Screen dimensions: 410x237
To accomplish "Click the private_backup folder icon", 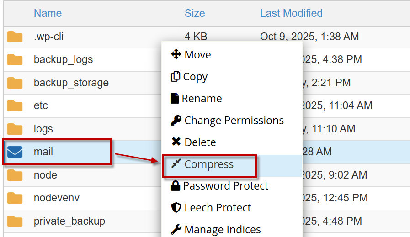I will [x=15, y=221].
